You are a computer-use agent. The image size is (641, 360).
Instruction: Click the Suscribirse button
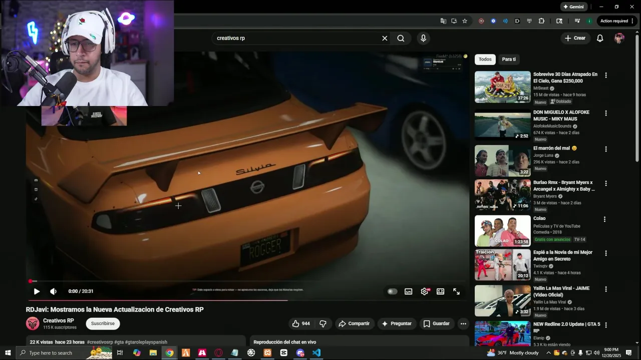(x=103, y=323)
